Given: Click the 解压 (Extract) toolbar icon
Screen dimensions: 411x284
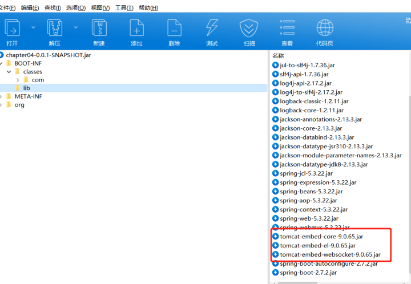Looking at the screenshot, I should tap(55, 27).
